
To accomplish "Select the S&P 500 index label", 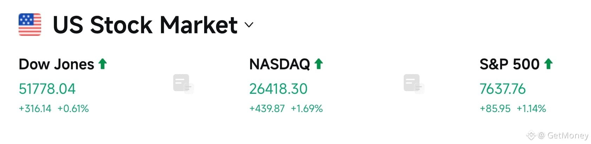I will (x=509, y=64).
